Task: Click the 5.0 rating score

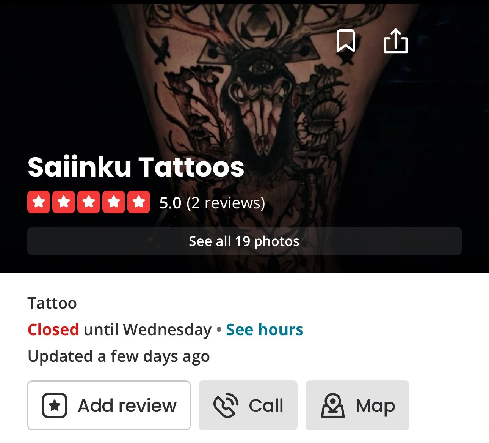Action: click(x=170, y=203)
